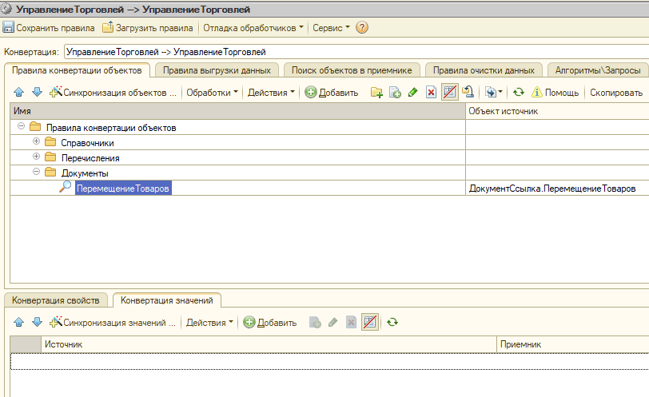Click the Объект источник column header
649x397 pixels.
(x=557, y=111)
